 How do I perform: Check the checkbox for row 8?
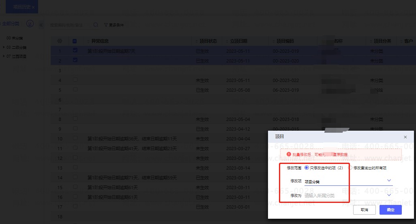75,118
